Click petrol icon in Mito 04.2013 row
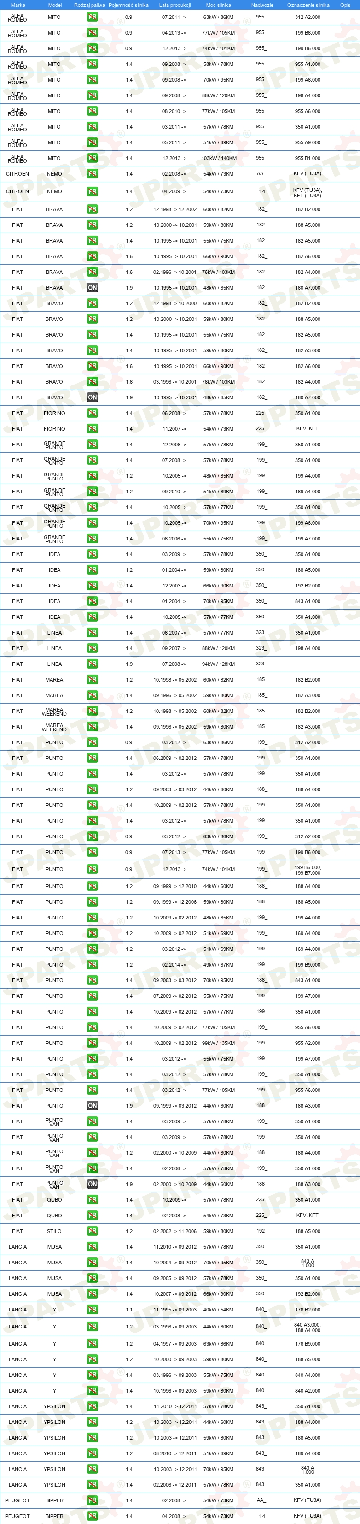This screenshot has width=360, height=1524. click(93, 33)
